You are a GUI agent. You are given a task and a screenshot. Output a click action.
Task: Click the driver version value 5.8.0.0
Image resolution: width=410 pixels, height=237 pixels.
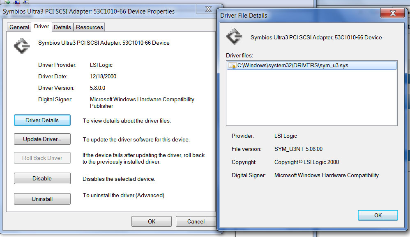tap(97, 88)
